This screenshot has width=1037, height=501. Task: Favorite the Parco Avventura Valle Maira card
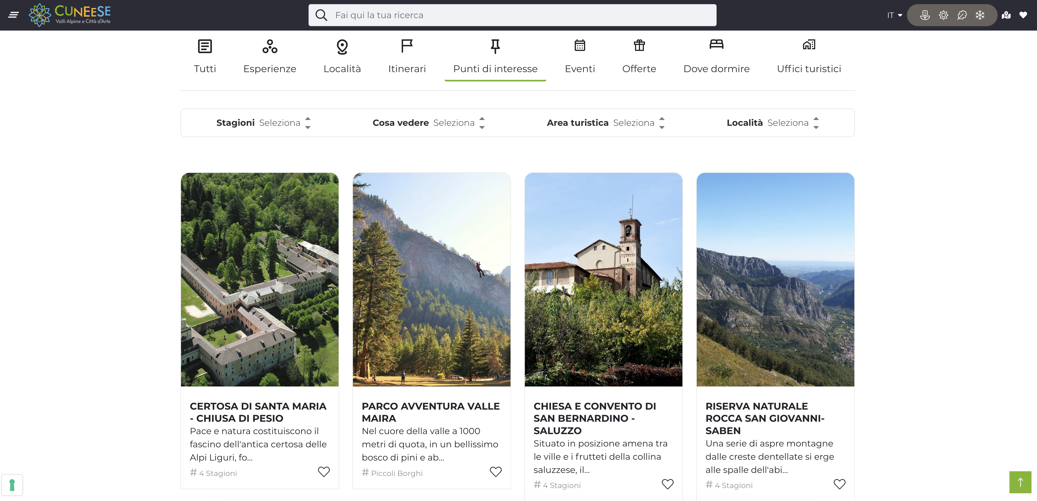(x=496, y=472)
